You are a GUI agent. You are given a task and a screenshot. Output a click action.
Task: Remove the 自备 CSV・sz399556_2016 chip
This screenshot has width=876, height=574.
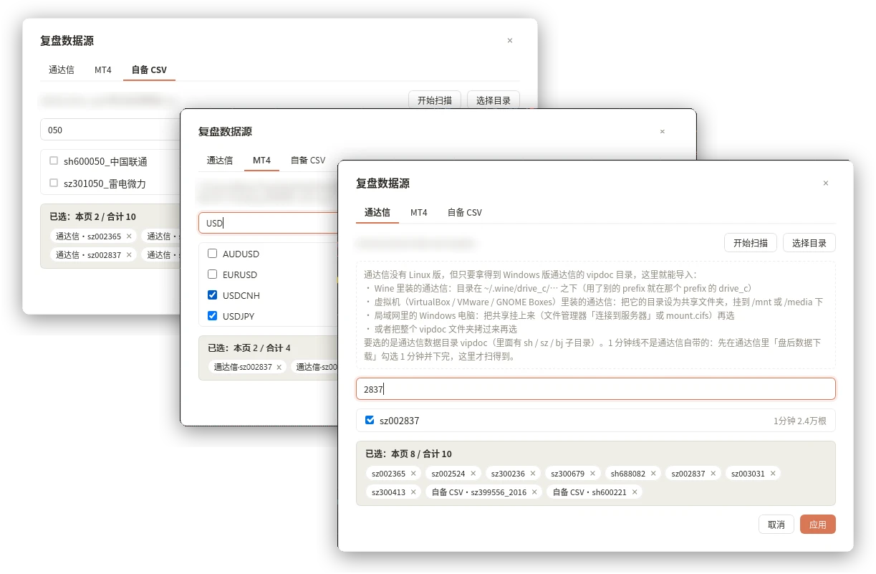(x=534, y=492)
